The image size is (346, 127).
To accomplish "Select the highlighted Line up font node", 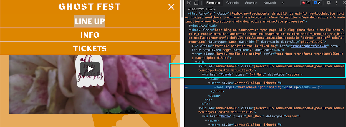I will tap(265, 87).
